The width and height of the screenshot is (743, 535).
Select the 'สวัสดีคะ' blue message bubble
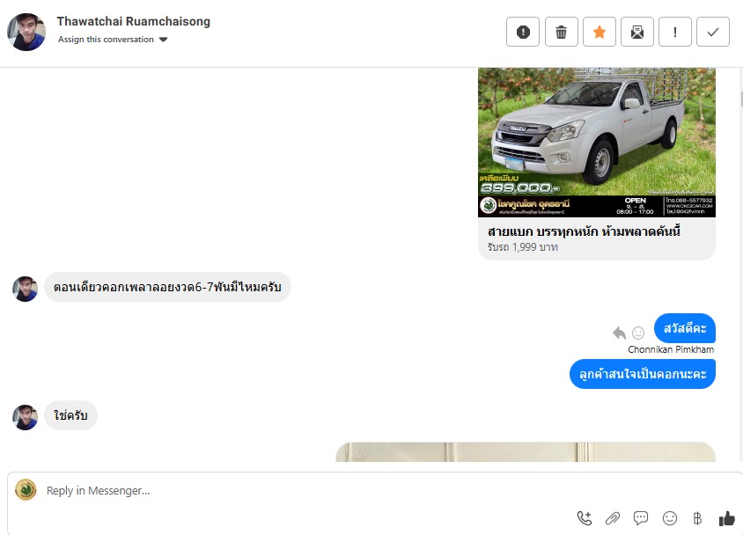click(x=685, y=328)
